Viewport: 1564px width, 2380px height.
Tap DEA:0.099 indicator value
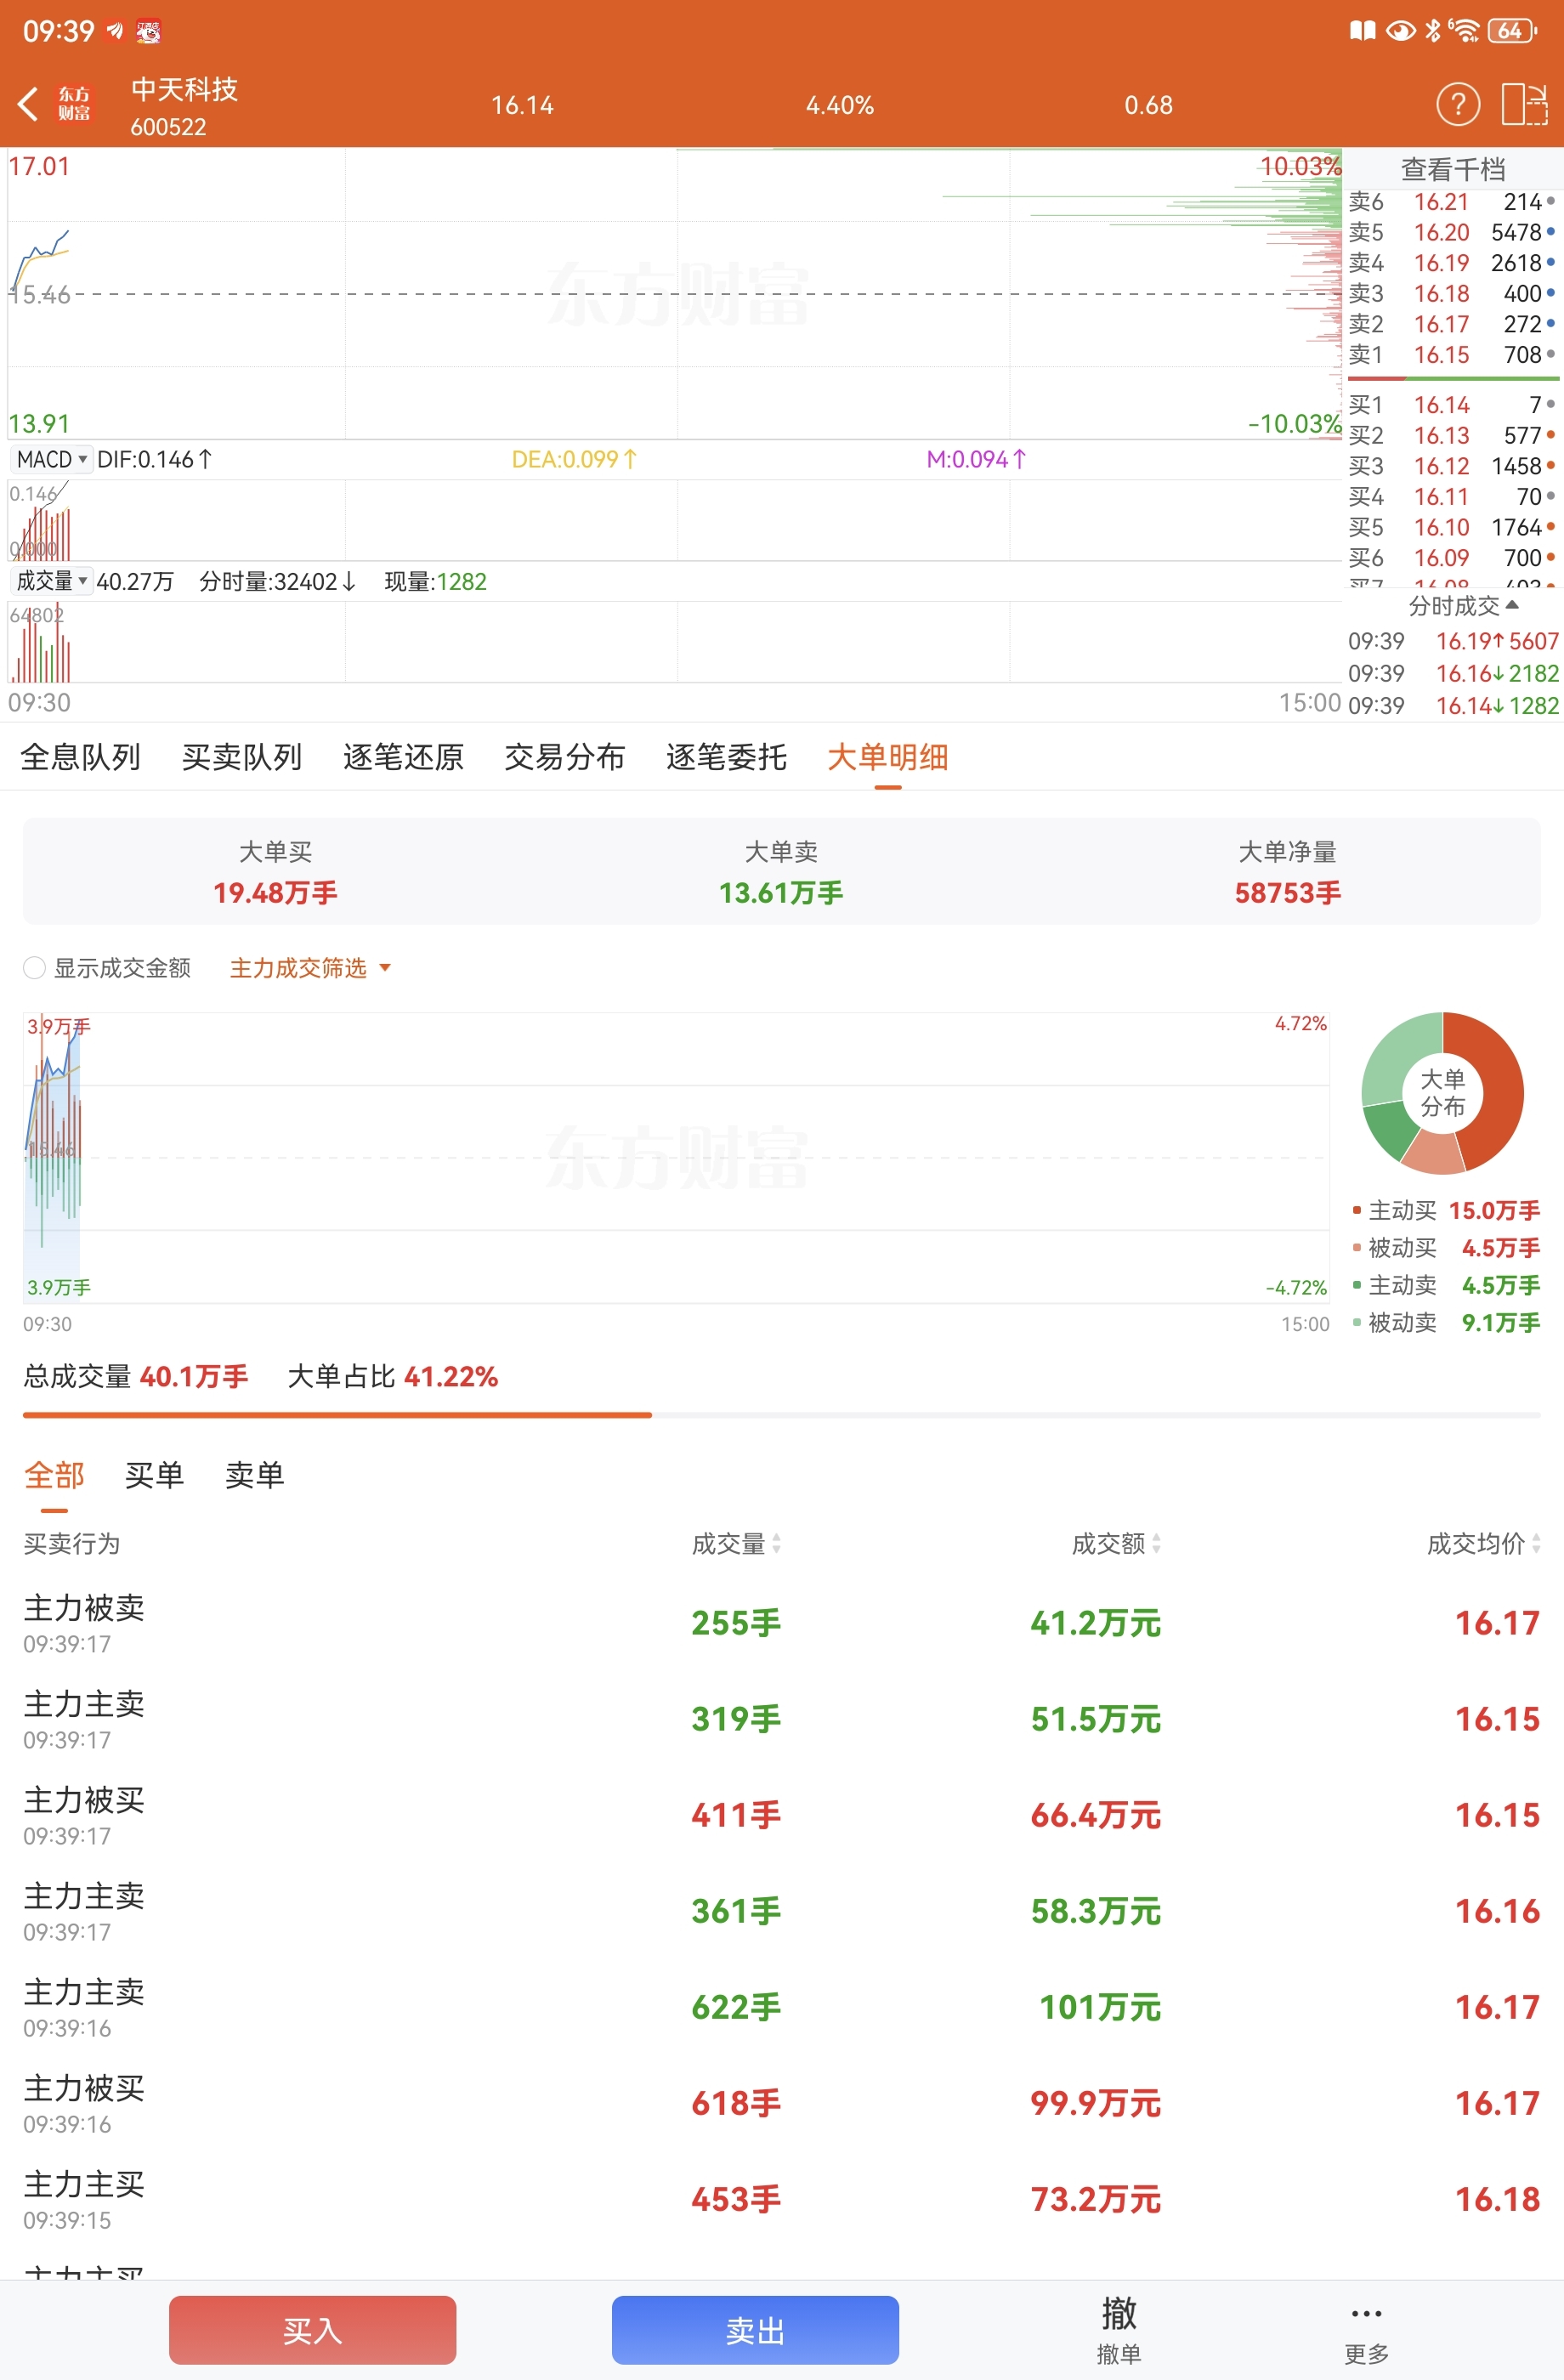[x=574, y=460]
